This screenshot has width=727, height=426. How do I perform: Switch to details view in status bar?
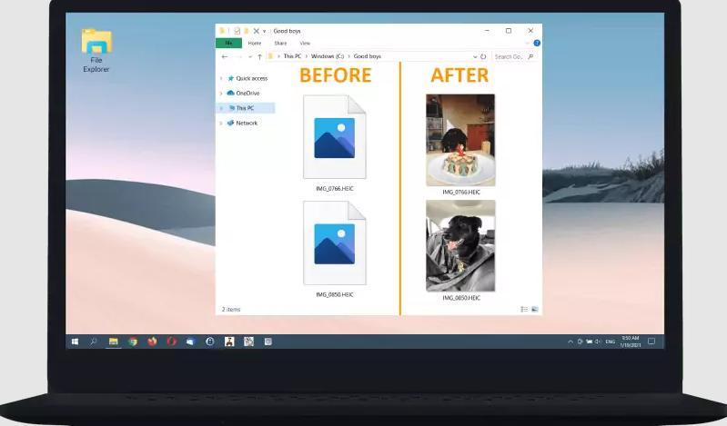pos(524,310)
